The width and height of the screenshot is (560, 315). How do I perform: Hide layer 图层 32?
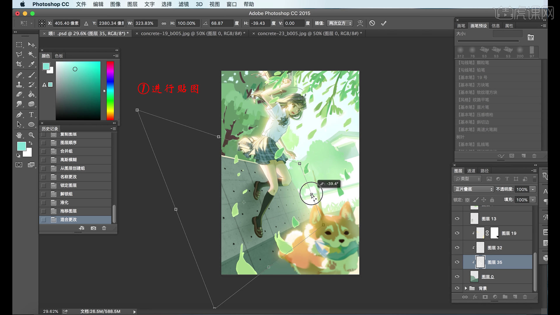(457, 248)
